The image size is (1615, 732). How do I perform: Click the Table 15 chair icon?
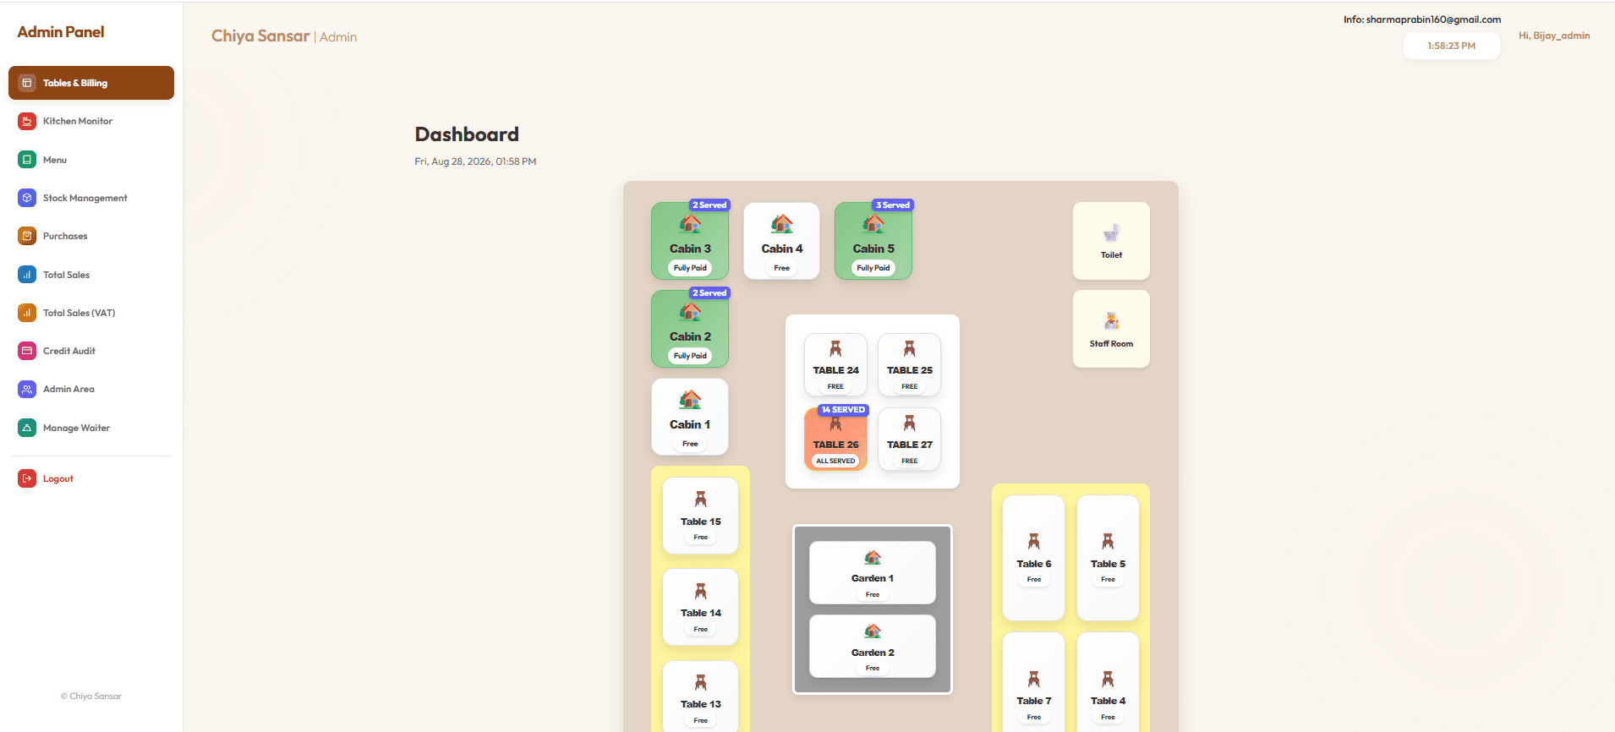(701, 500)
